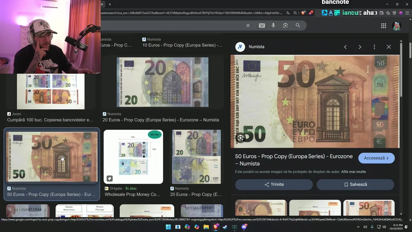Screen dimensions: 412x232
Task: Open the on-screen keyboard input tool
Action: pyautogui.click(x=262, y=25)
